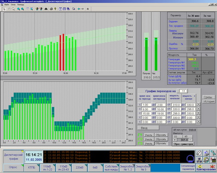Click the key icon in toolbar

pyautogui.click(x=55, y=9)
